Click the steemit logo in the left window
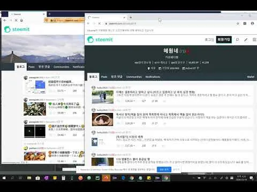The width and height of the screenshot is (257, 192). coord(17,29)
